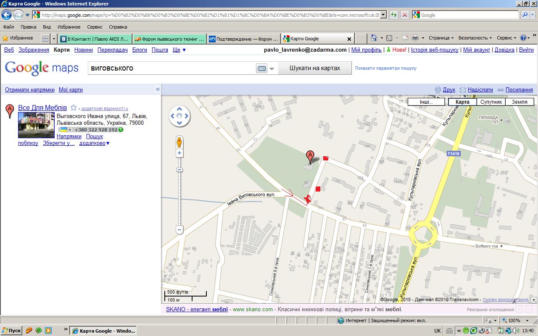Click "Посилання" link above map

[519, 89]
